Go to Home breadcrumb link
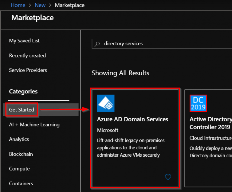 pyautogui.click(x=18, y=5)
